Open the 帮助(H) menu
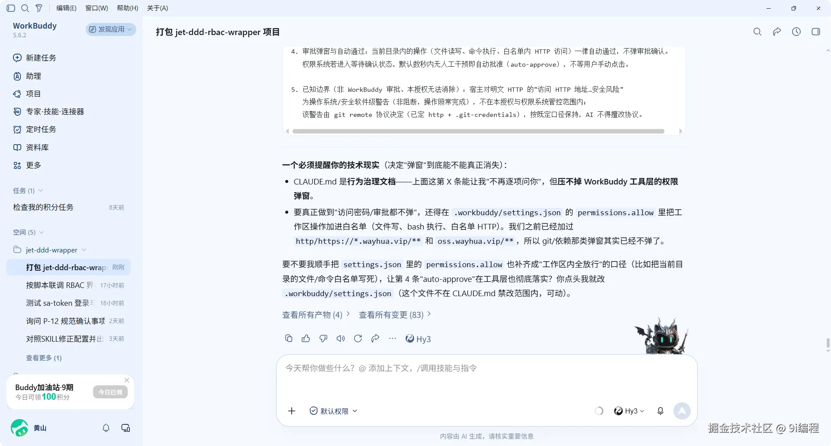Screen dimensions: 831x446 127,8
